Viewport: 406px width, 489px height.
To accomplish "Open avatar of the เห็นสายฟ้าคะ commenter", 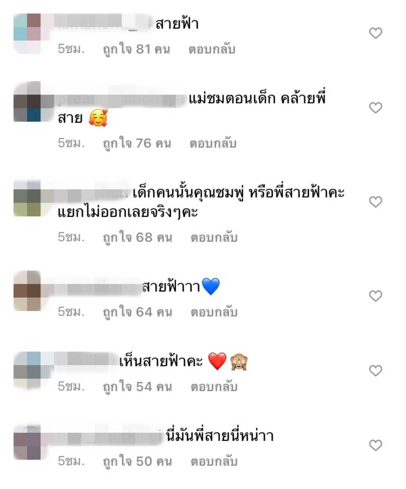I will coord(28,371).
